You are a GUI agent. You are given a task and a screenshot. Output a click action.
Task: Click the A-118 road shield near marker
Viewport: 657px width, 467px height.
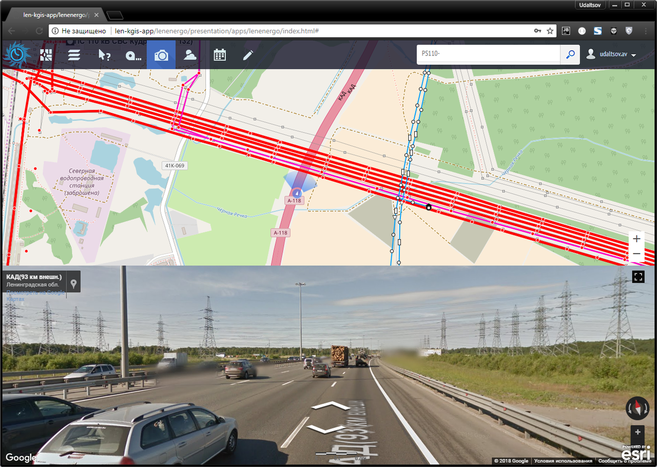click(294, 201)
